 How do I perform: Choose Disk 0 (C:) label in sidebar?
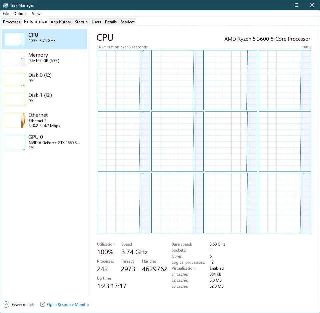[40, 75]
